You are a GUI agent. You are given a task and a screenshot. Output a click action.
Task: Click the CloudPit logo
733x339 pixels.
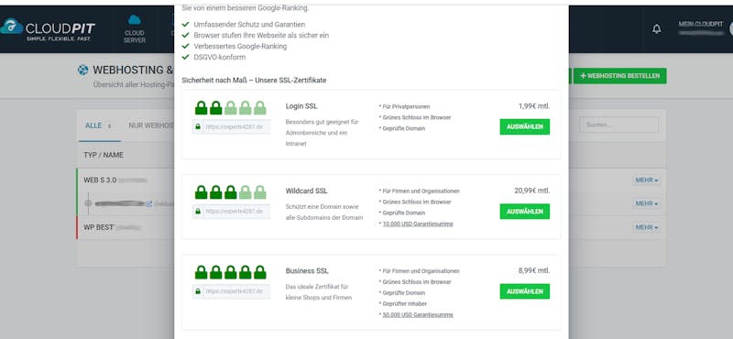click(48, 29)
